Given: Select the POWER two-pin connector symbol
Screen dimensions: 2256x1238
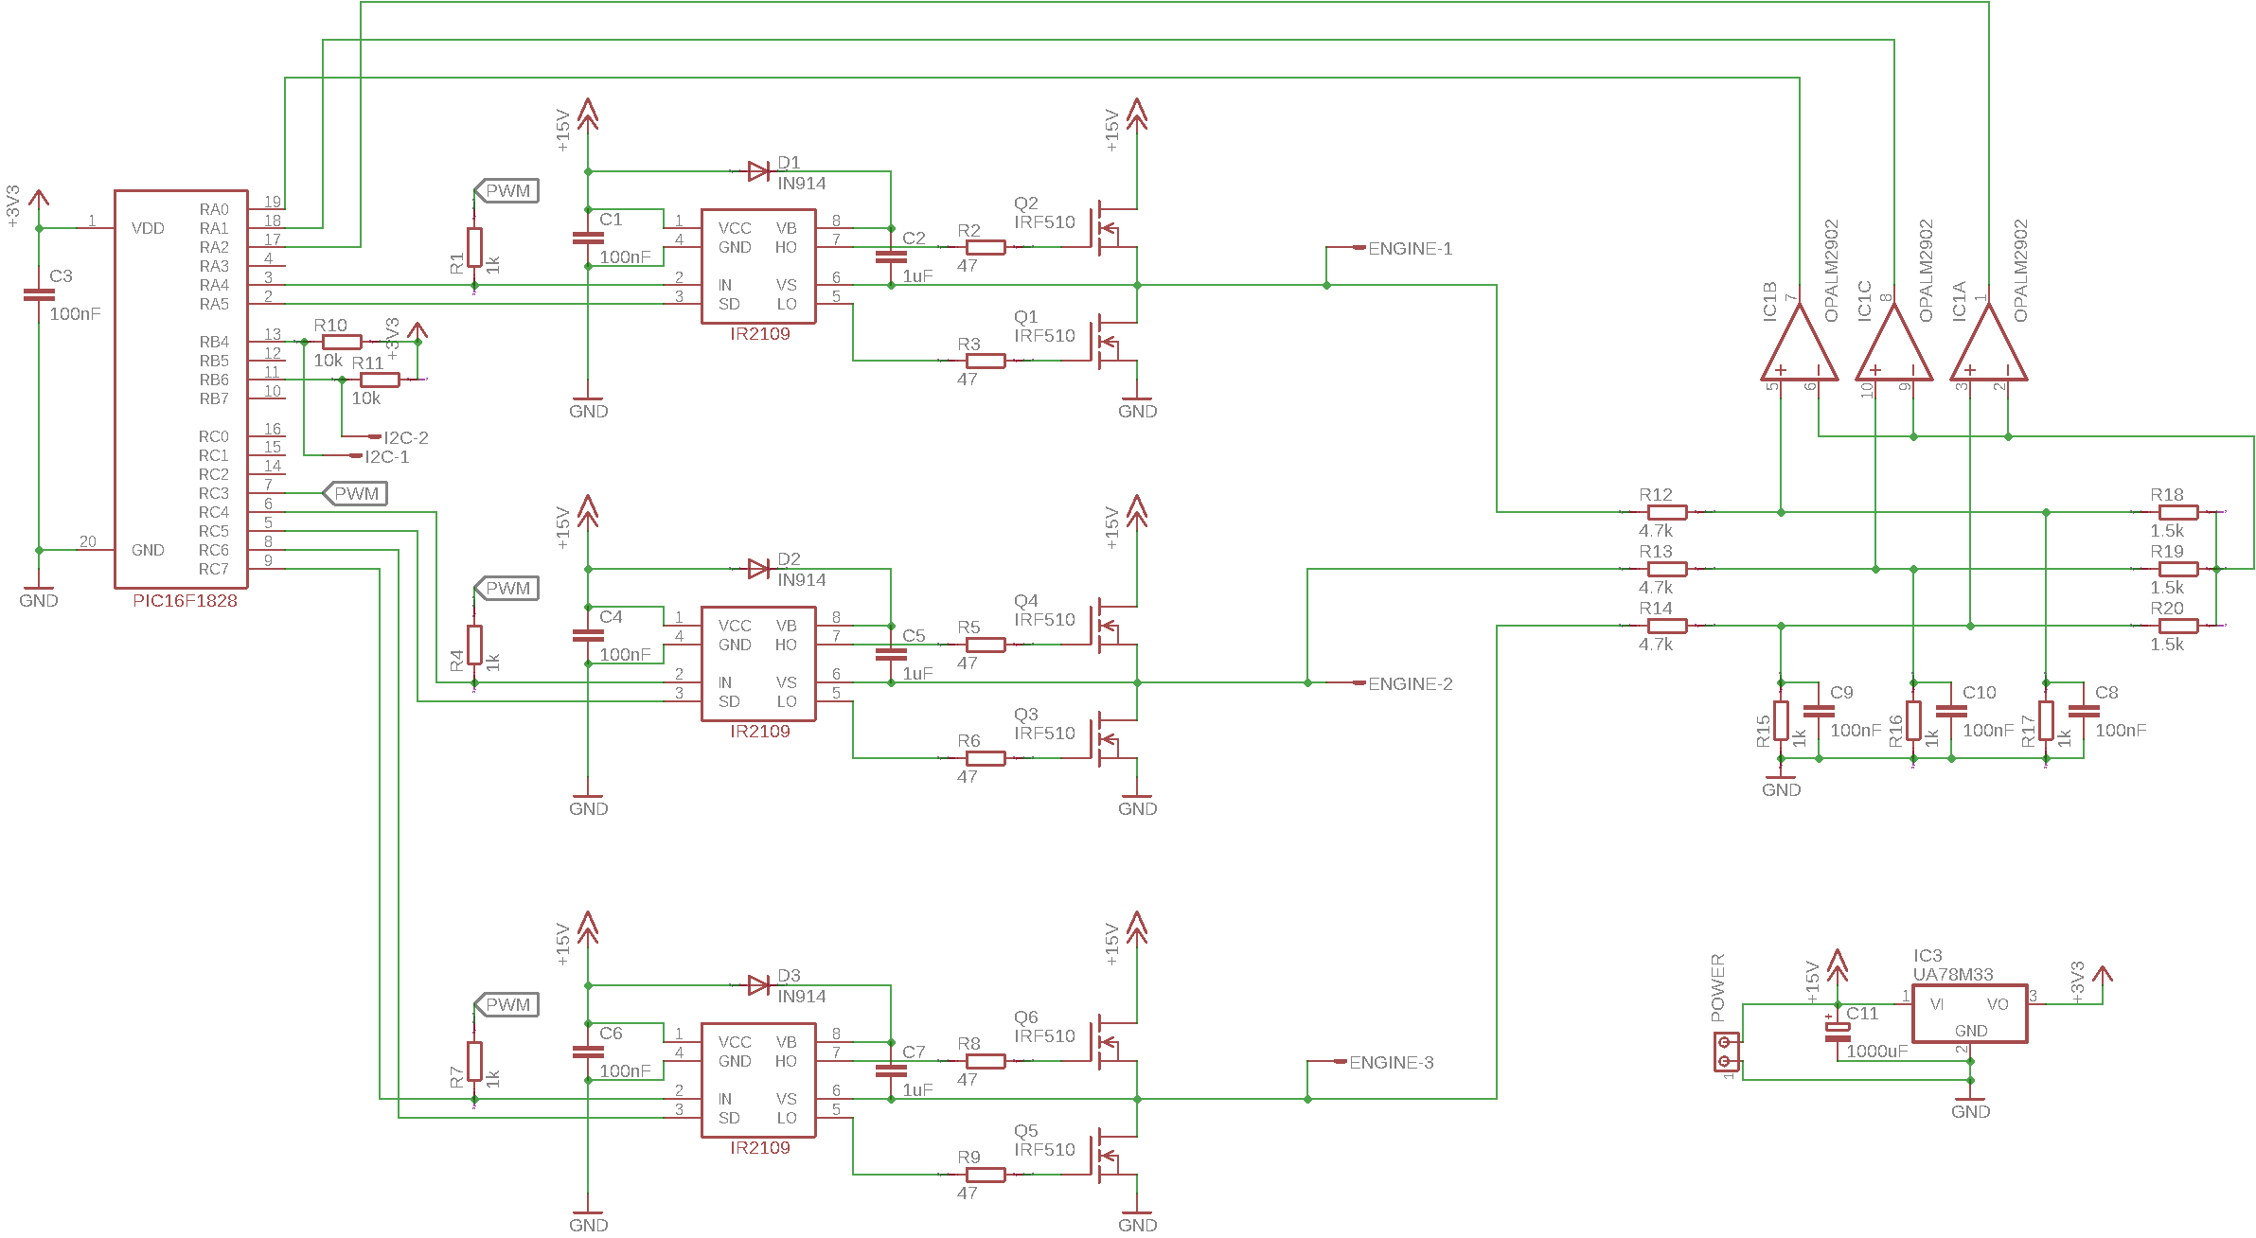Looking at the screenshot, I should click(x=1726, y=1052).
